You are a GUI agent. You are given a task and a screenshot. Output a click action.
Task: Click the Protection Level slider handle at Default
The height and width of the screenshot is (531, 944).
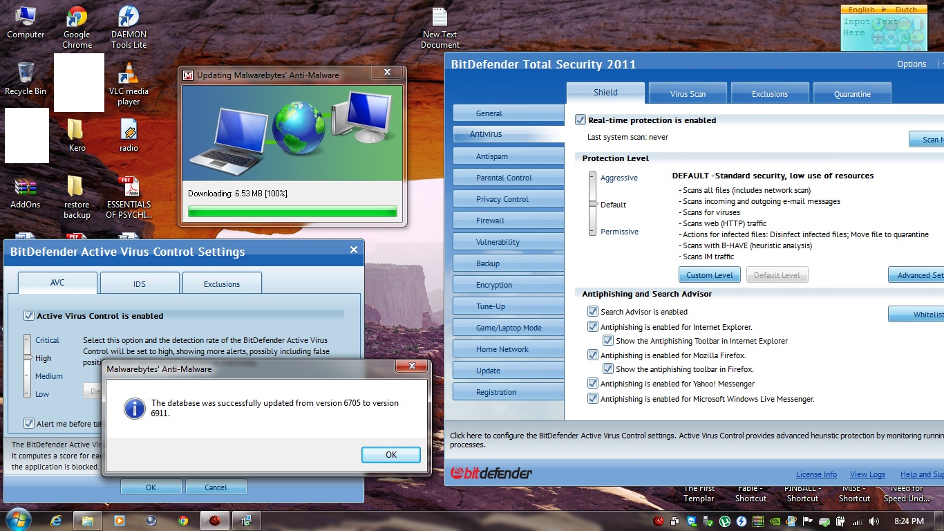point(592,205)
